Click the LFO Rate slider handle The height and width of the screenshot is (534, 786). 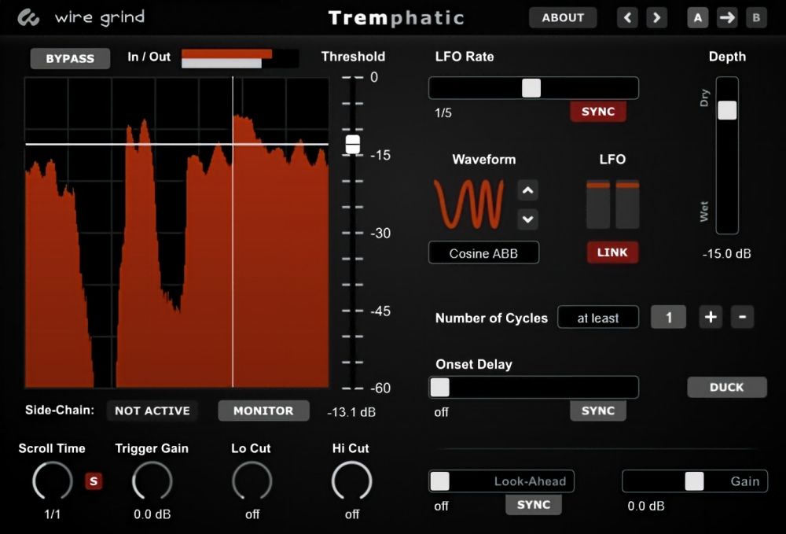pyautogui.click(x=531, y=88)
